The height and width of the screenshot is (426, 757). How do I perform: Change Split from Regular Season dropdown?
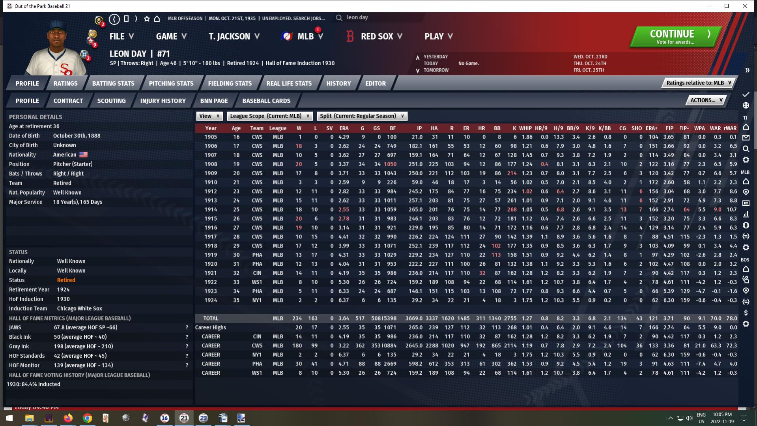point(362,116)
